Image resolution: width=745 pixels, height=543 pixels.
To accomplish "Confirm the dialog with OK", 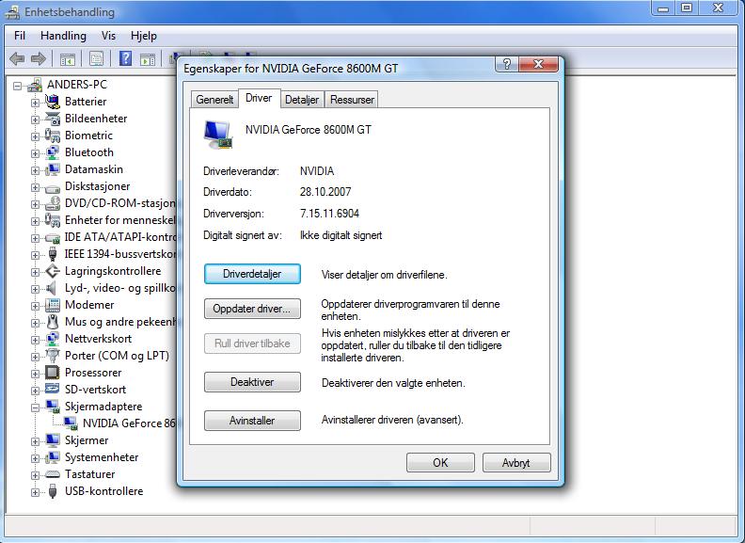I will click(x=440, y=463).
